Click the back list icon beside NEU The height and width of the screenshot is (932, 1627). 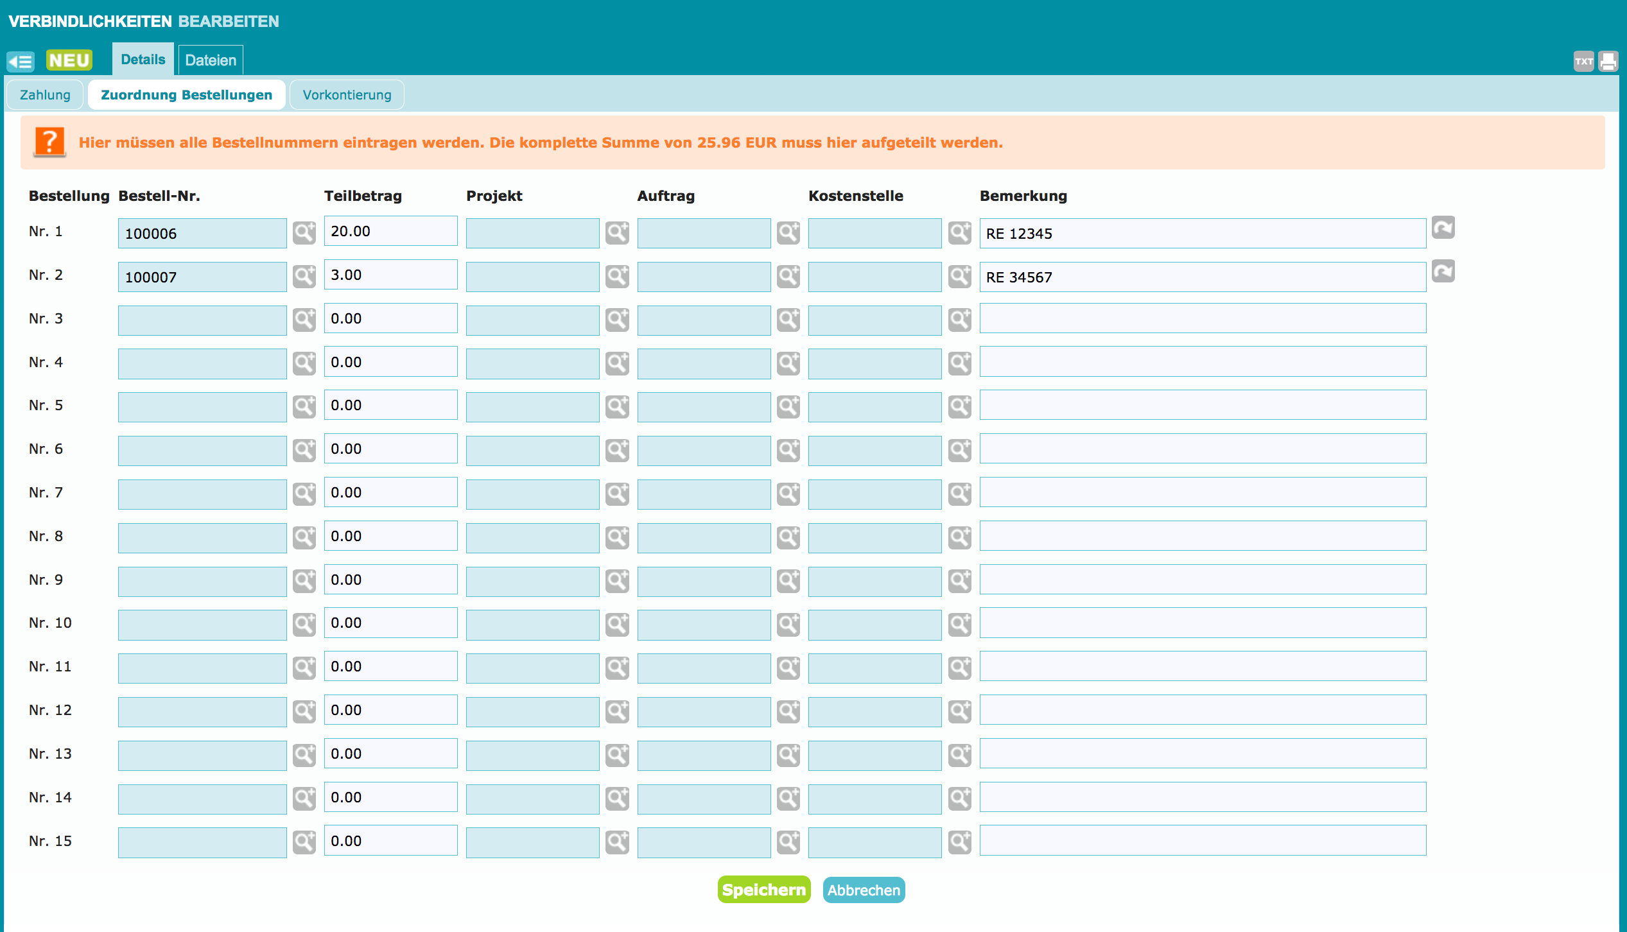(21, 61)
